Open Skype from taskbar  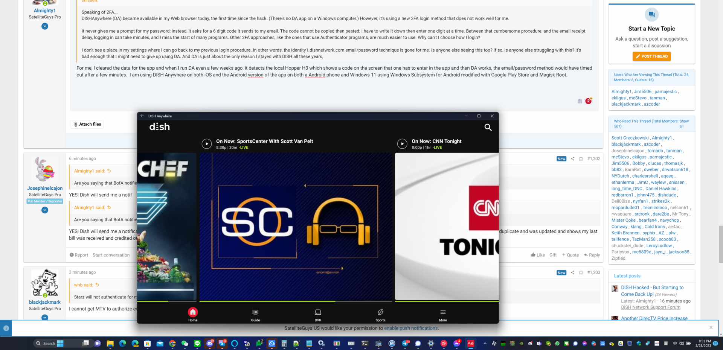[x=222, y=343]
